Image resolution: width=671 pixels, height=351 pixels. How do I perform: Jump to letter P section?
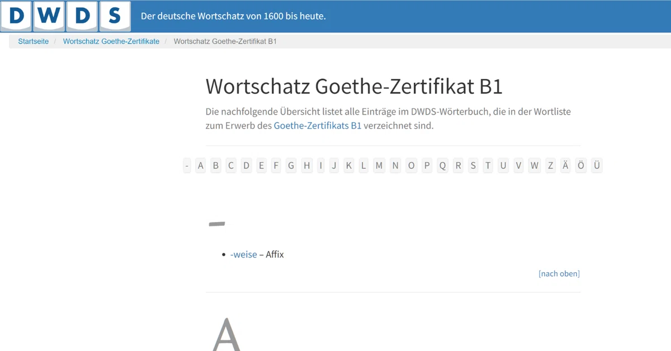(x=427, y=165)
